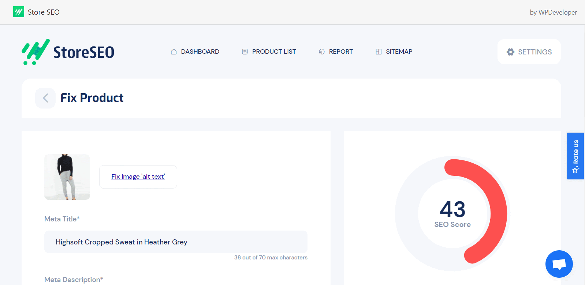
Task: Click the SEO Score progress ring
Action: point(452,214)
